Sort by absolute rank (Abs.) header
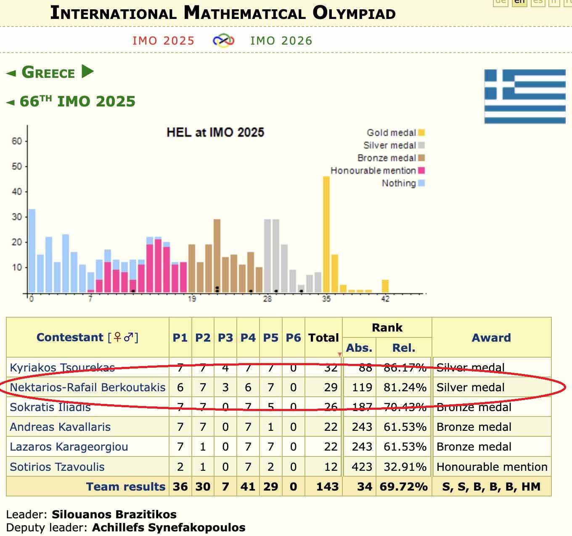The image size is (572, 536). click(x=359, y=348)
